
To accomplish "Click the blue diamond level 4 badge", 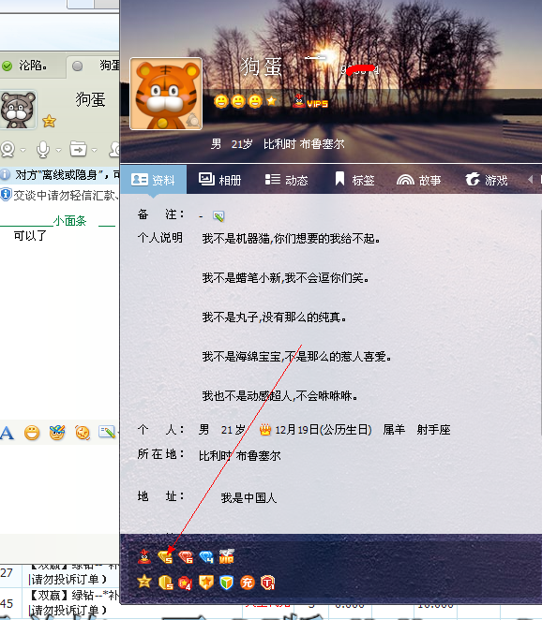I will 206,556.
